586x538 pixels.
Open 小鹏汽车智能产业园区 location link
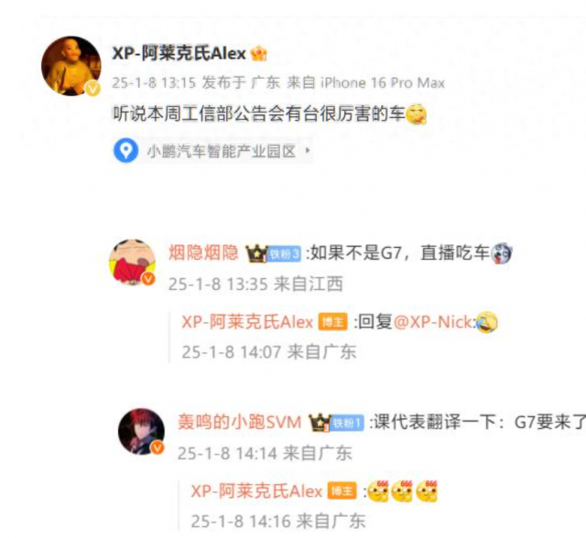click(x=222, y=151)
